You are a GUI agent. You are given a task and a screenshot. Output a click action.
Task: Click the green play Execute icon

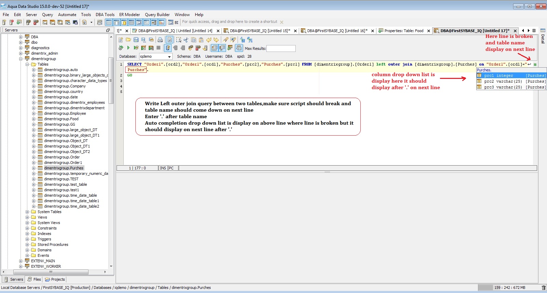point(128,48)
